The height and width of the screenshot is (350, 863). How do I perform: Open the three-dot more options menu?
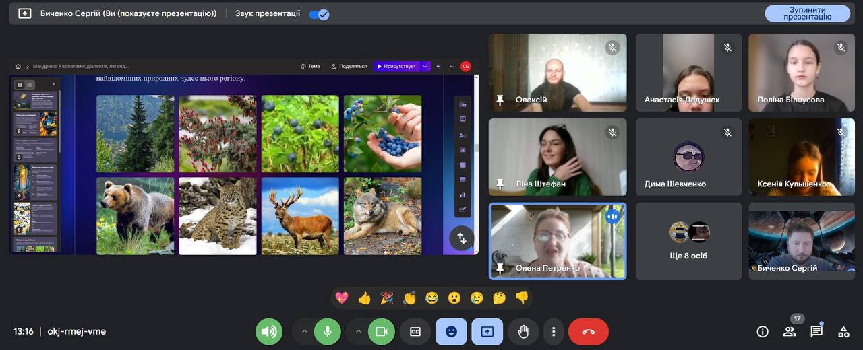(x=554, y=332)
